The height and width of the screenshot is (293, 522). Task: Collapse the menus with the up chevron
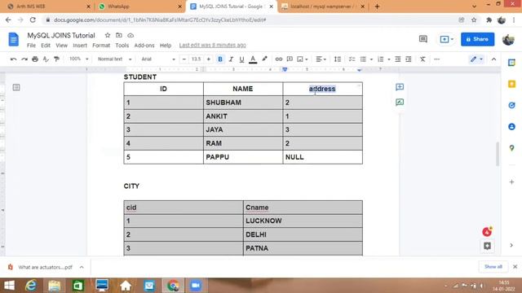(x=493, y=59)
